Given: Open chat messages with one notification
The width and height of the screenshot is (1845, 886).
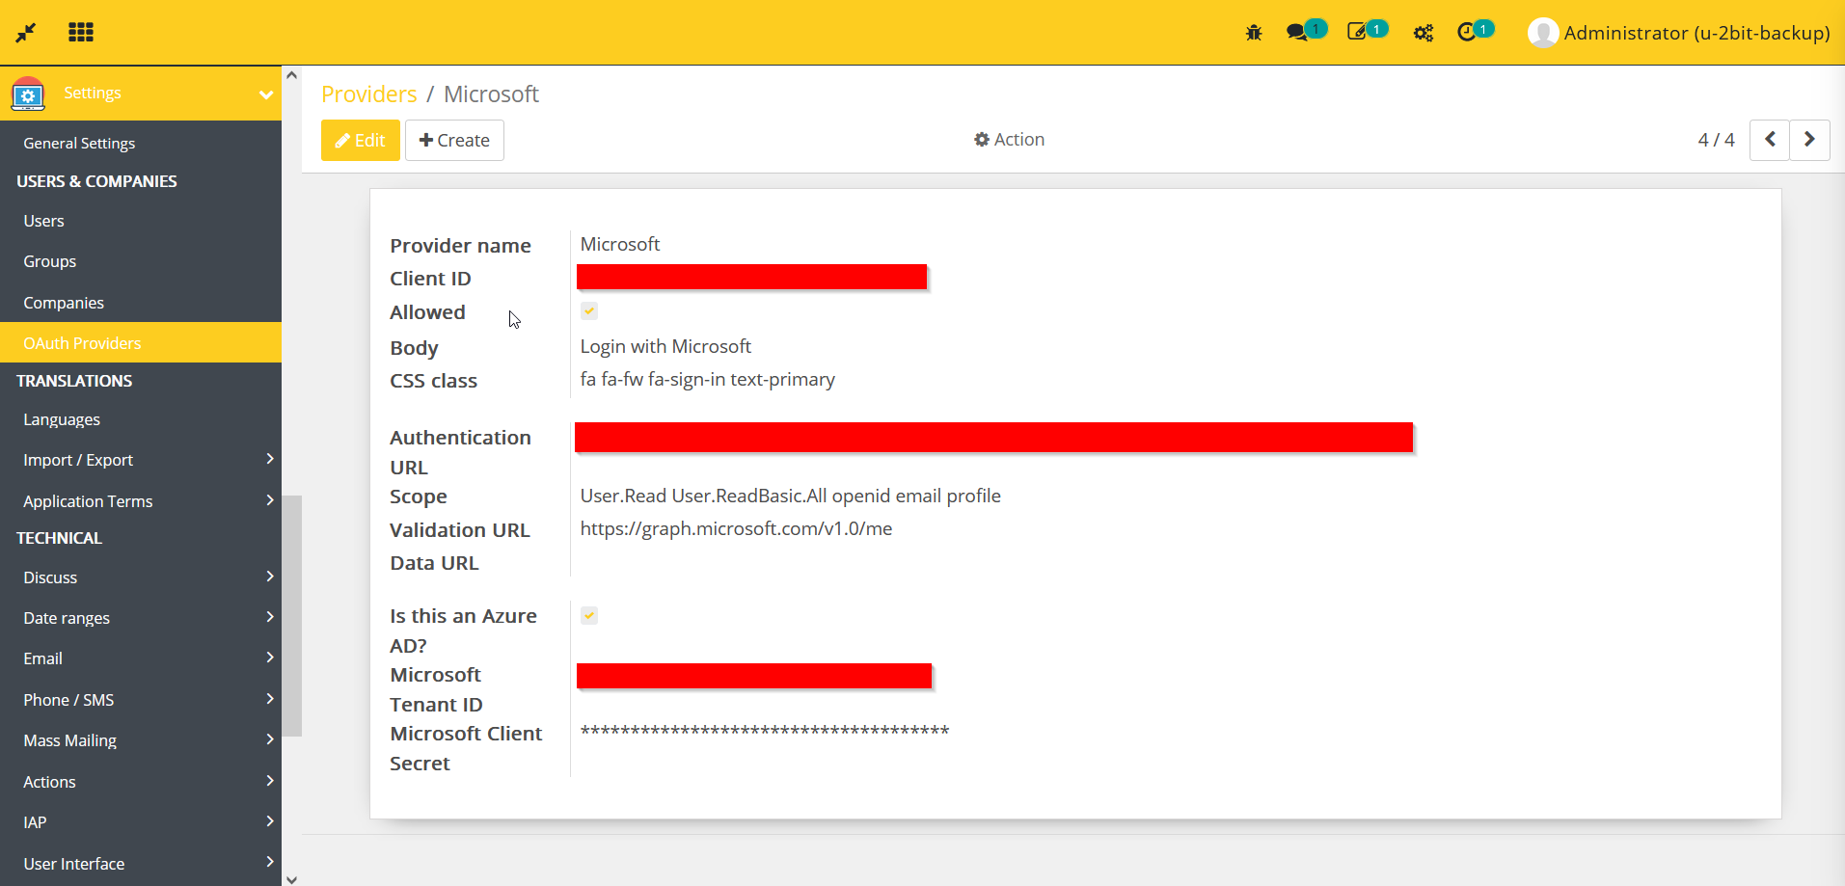Looking at the screenshot, I should pos(1300,32).
